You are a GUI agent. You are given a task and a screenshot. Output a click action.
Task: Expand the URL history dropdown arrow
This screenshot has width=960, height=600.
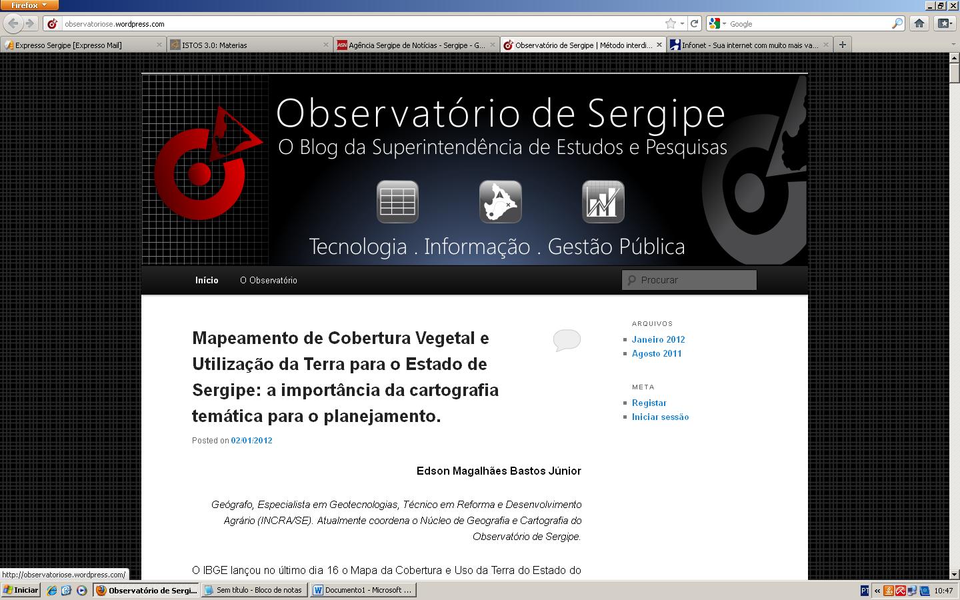coord(682,23)
